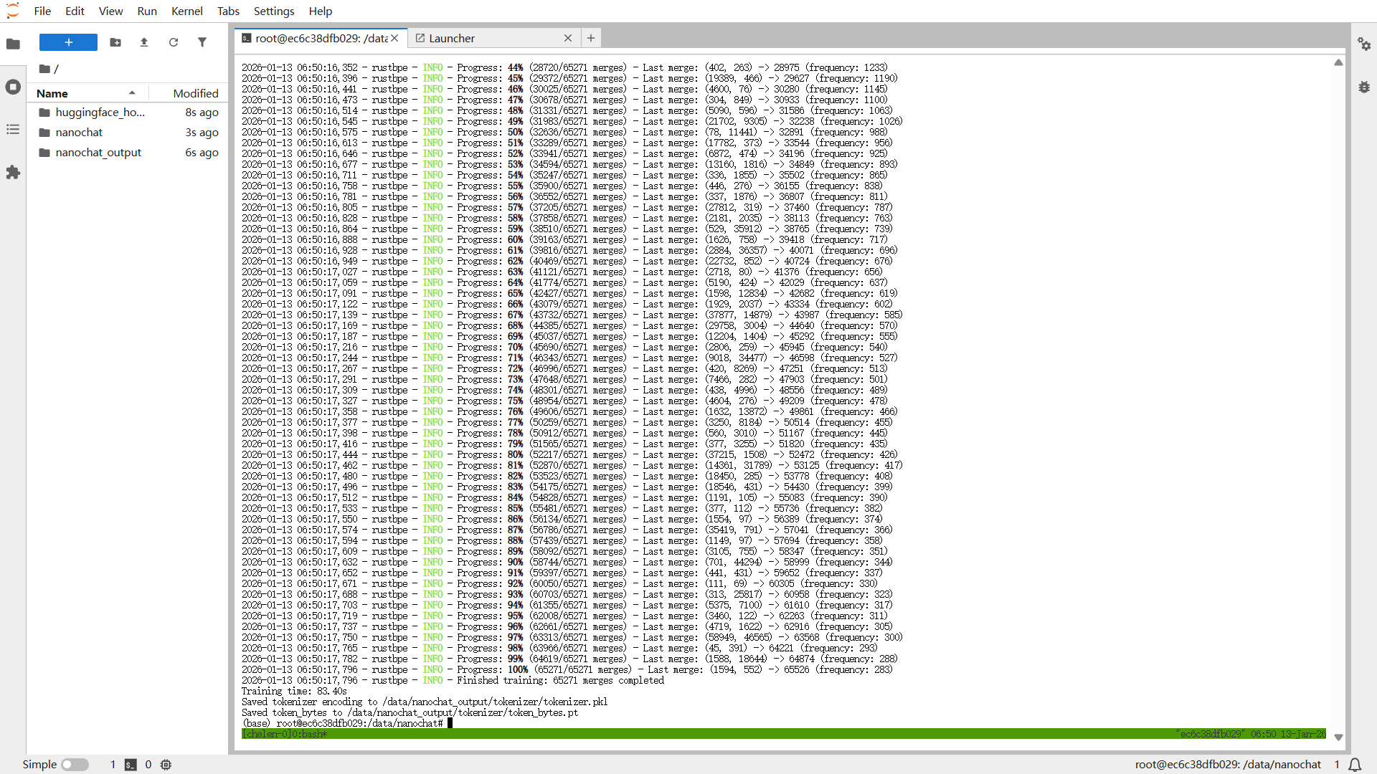Screen dimensions: 1377x774
Task: Click the '8s ago' modified time
Action: point(202,113)
